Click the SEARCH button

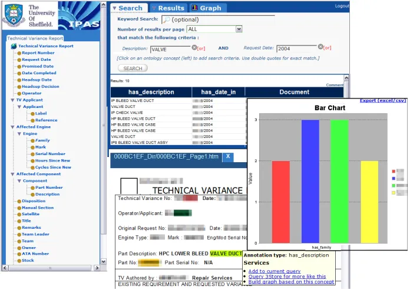coord(133,68)
